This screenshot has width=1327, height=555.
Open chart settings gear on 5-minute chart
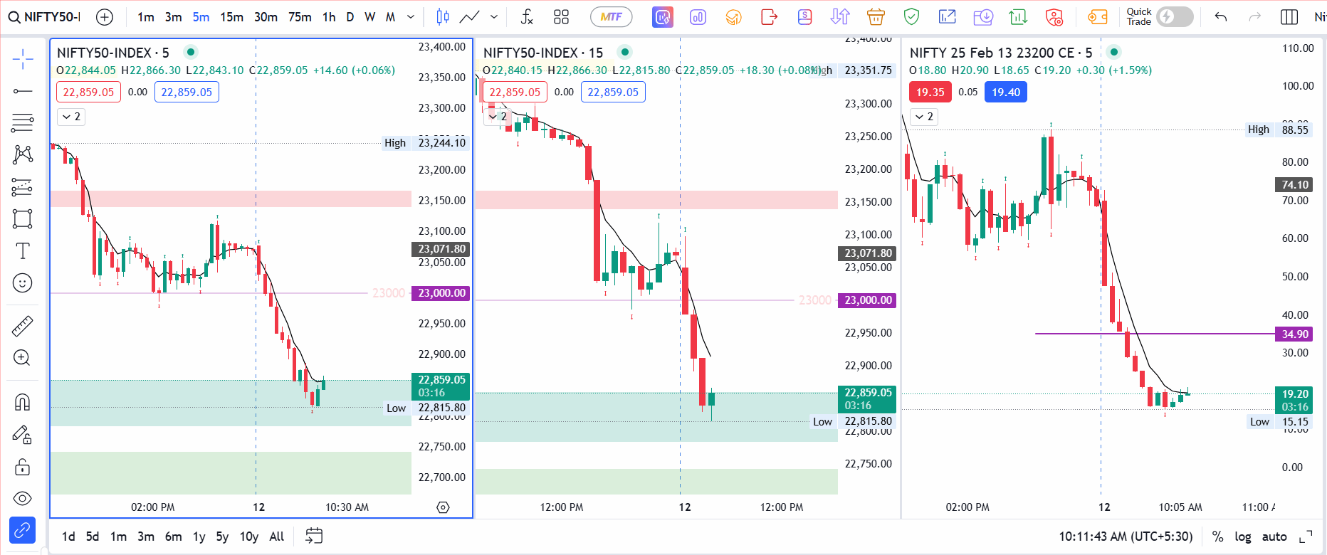[443, 507]
